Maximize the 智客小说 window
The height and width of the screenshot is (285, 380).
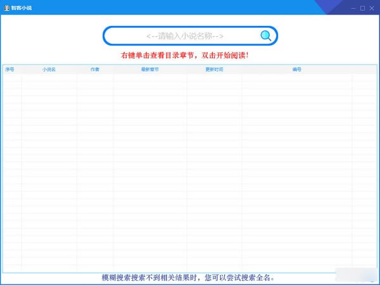362,8
